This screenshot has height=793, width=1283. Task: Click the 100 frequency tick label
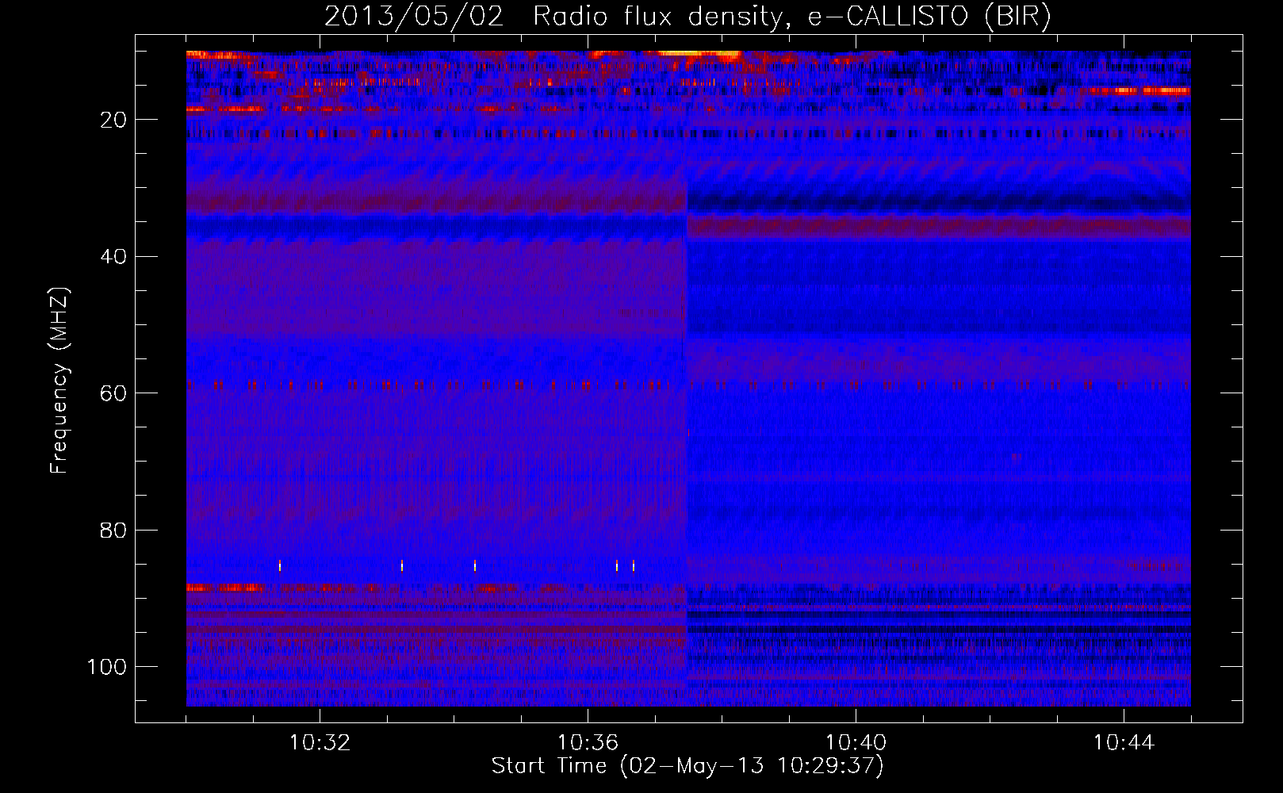pyautogui.click(x=107, y=667)
